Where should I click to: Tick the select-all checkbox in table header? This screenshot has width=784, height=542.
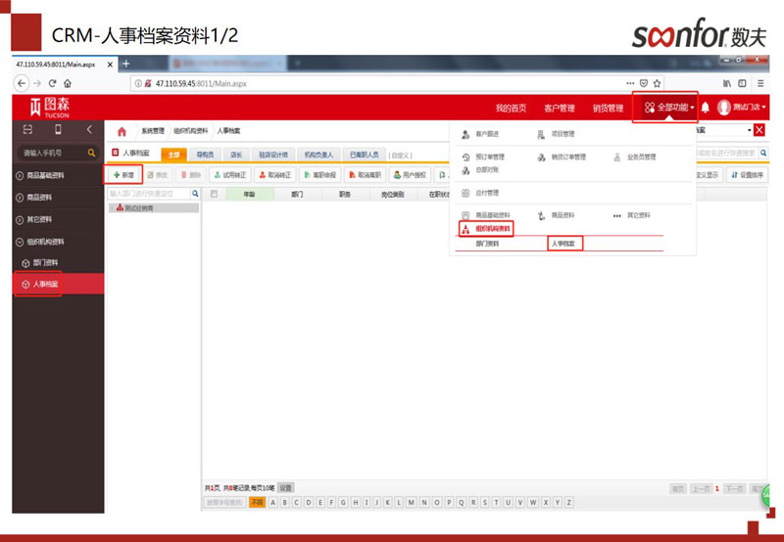[215, 194]
